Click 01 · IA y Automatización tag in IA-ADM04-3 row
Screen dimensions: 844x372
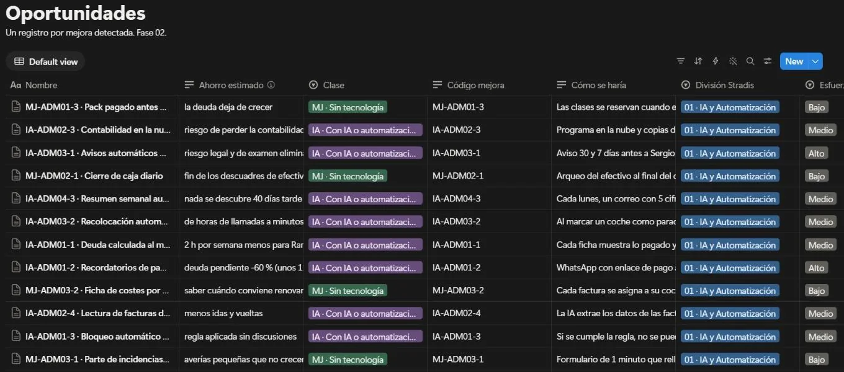point(730,199)
